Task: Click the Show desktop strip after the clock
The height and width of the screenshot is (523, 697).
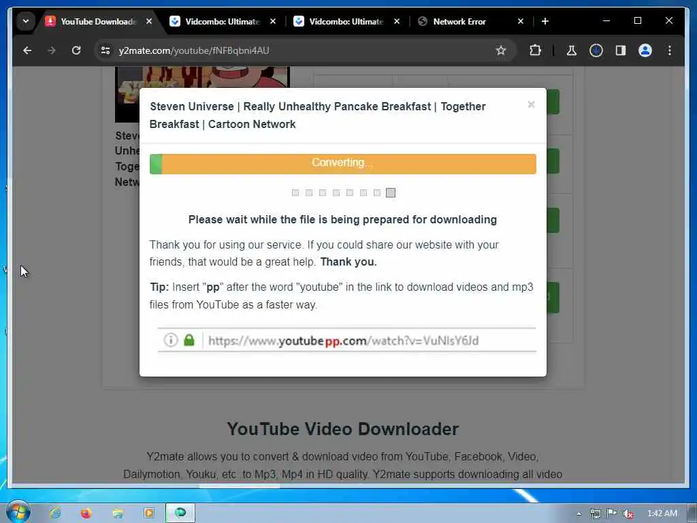Action: pos(692,513)
